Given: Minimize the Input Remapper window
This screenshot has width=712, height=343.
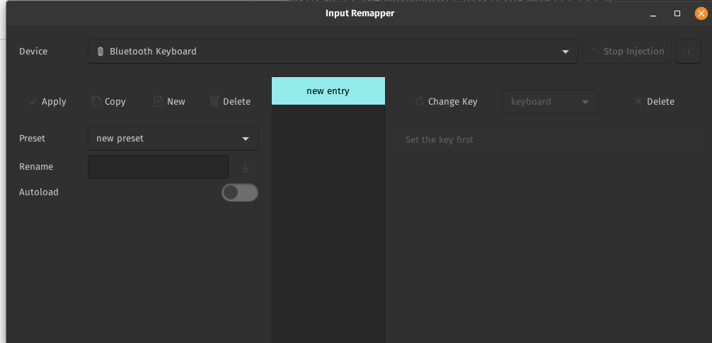Looking at the screenshot, I should [653, 13].
